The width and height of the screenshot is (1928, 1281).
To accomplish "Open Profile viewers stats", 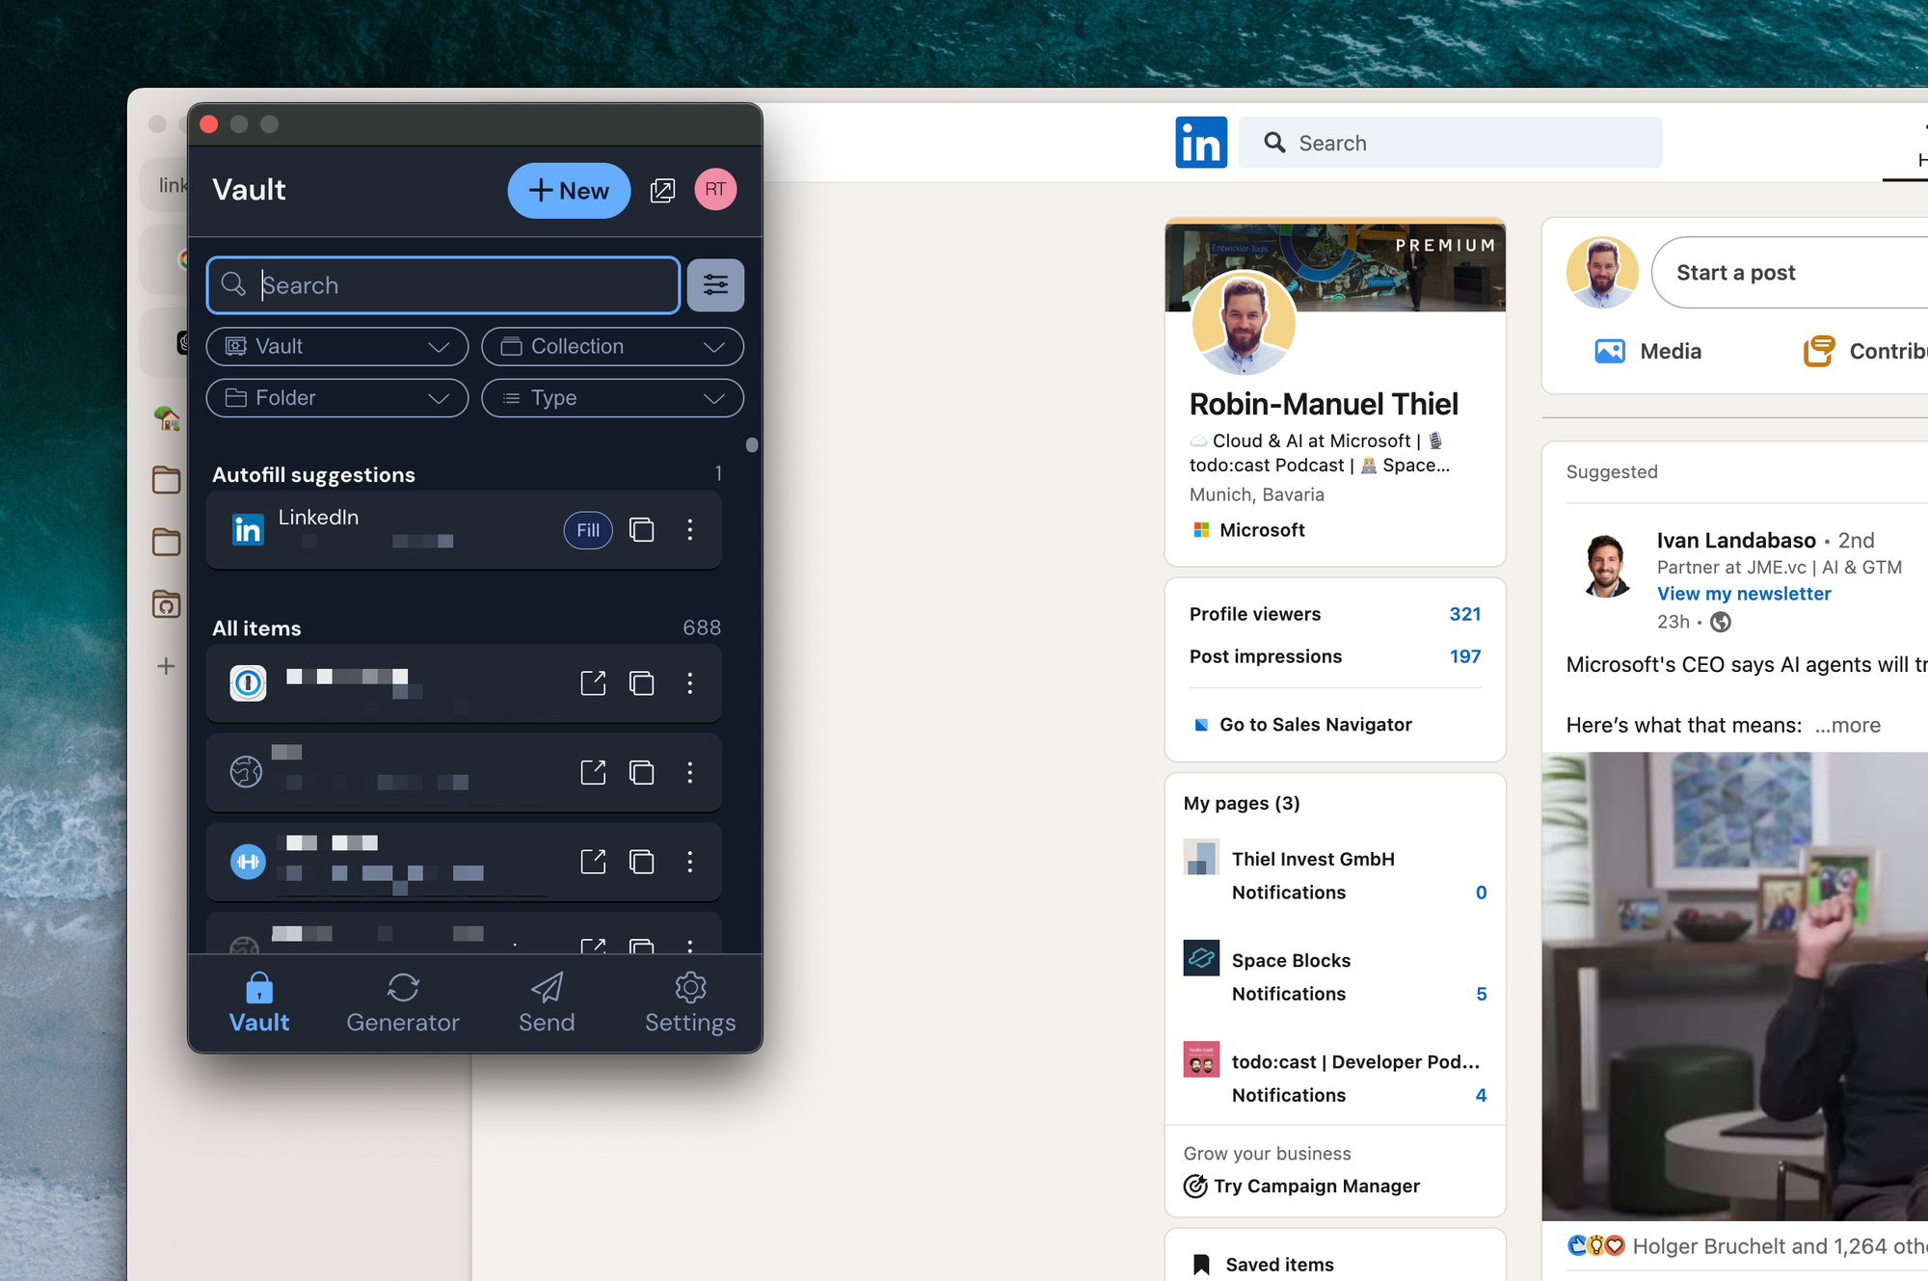I will coord(1335,614).
